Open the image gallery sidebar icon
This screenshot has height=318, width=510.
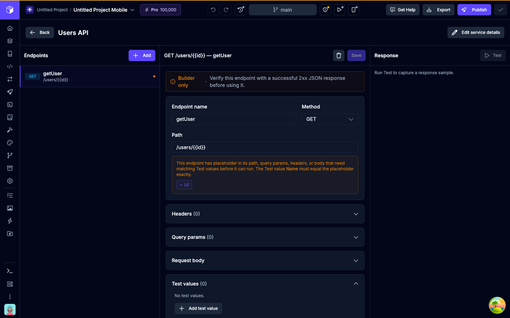[10, 208]
